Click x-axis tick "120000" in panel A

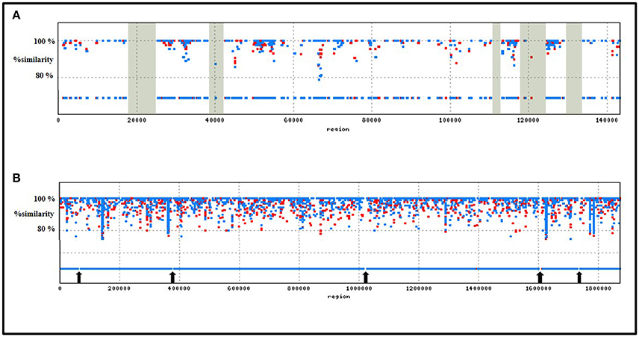(529, 120)
